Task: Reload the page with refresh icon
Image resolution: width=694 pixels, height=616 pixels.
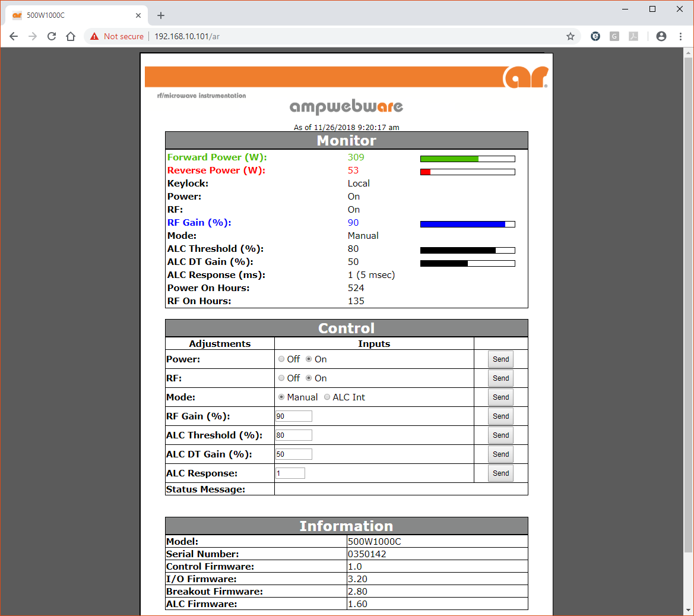Action: tap(52, 36)
